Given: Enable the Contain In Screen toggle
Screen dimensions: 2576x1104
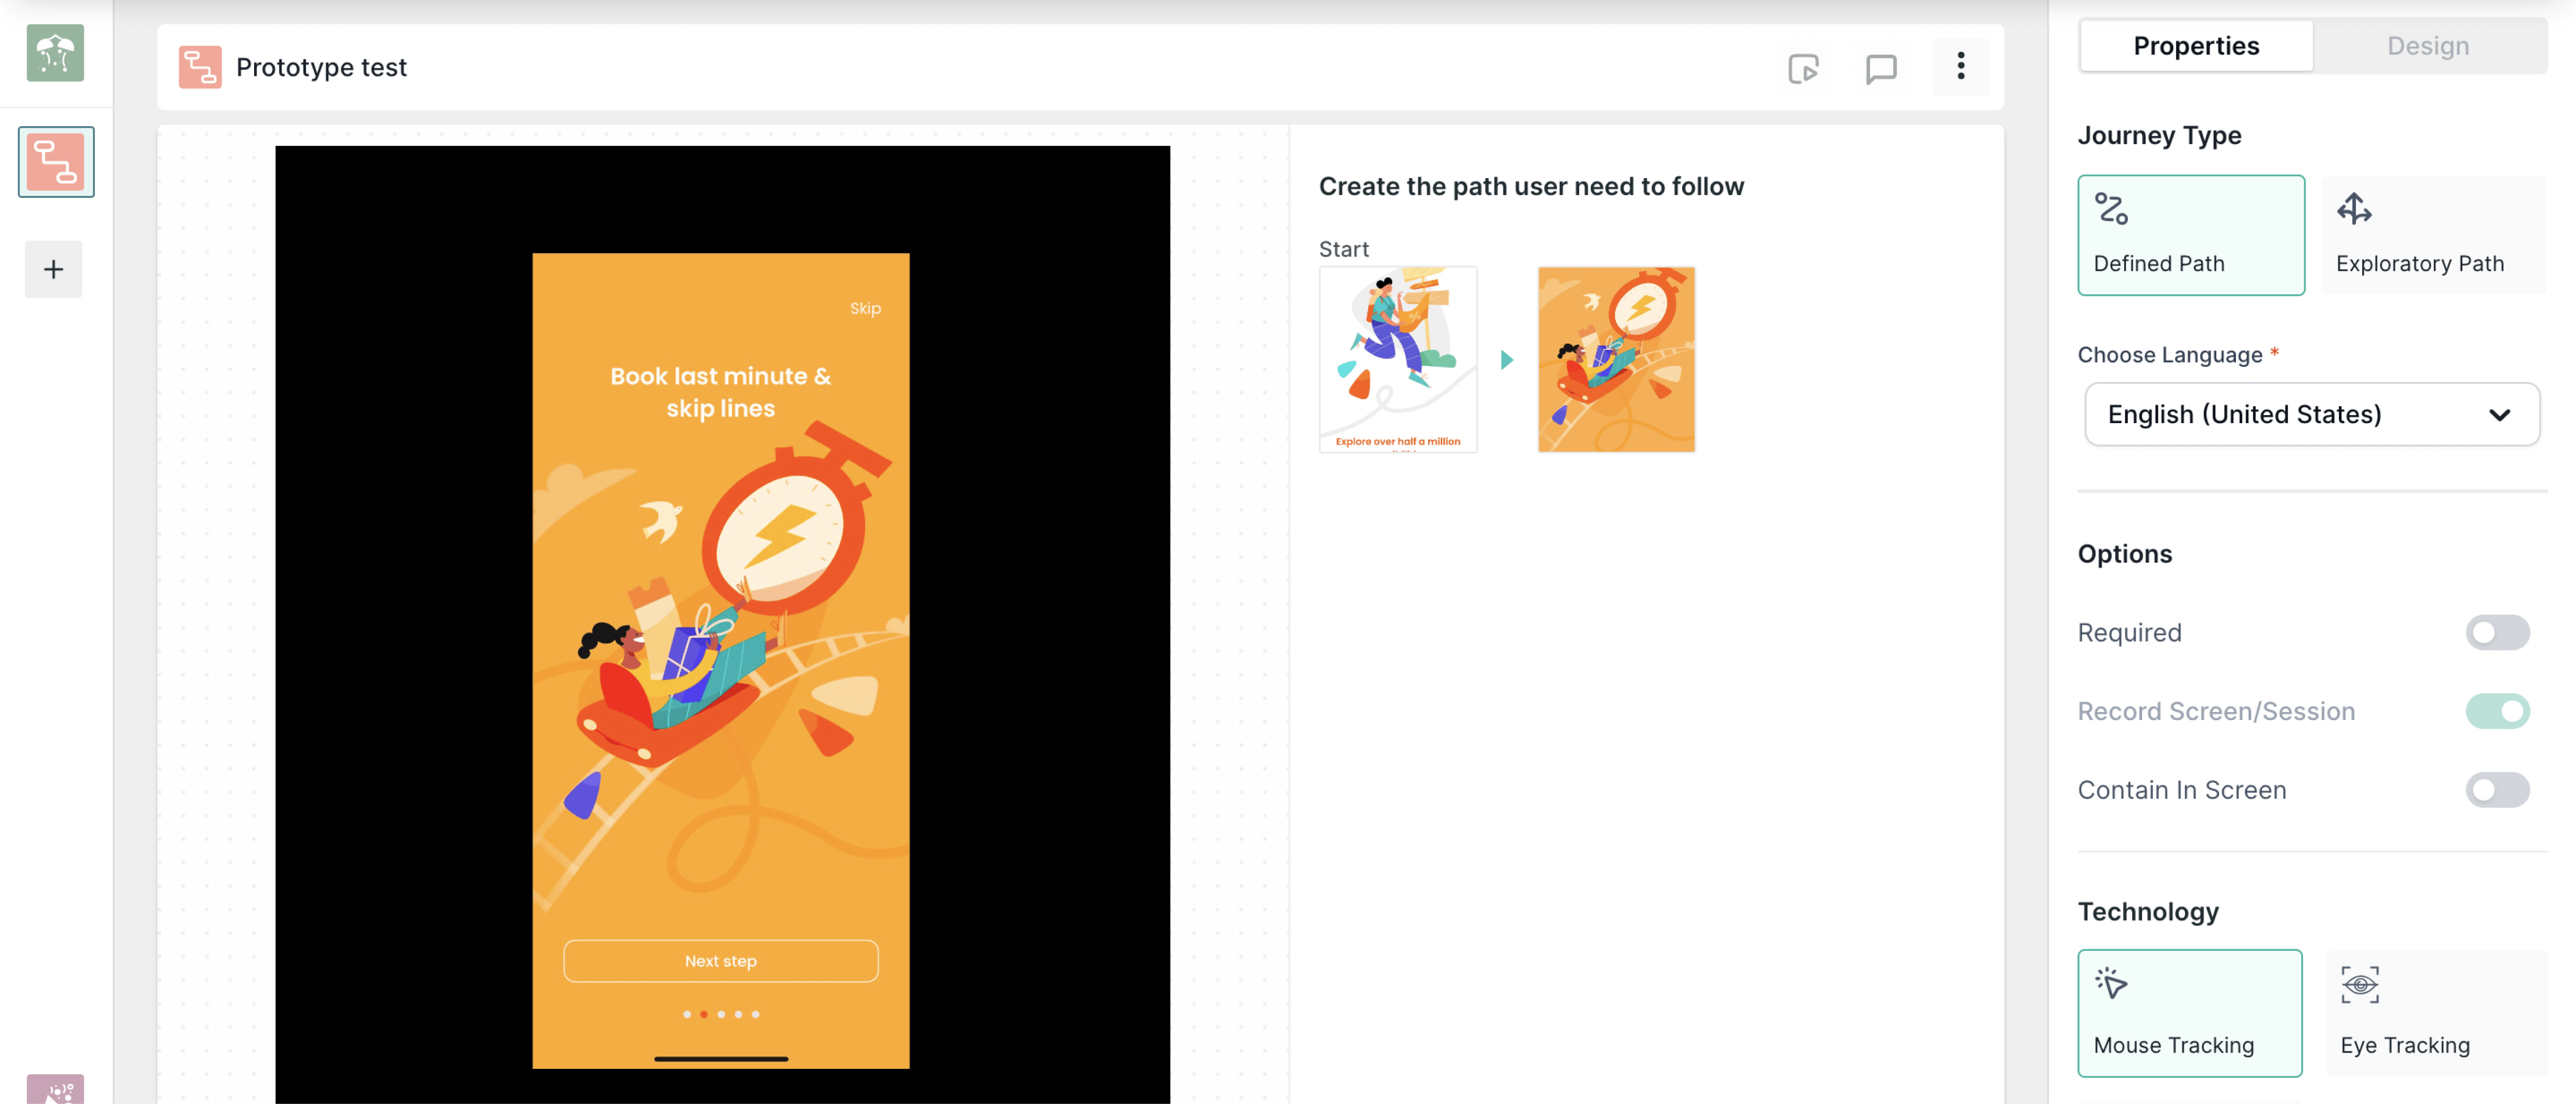Looking at the screenshot, I should pyautogui.click(x=2497, y=790).
